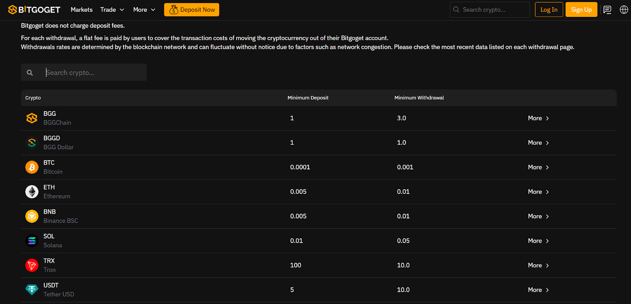This screenshot has height=304, width=631.
Task: Click the Sign Up button
Action: [x=581, y=10]
